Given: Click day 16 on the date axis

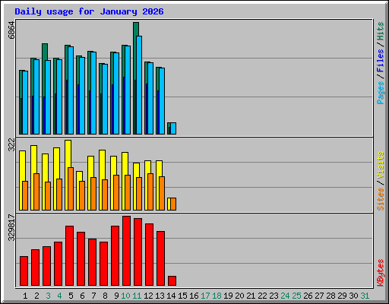Looking at the screenshot, I should (x=194, y=296).
